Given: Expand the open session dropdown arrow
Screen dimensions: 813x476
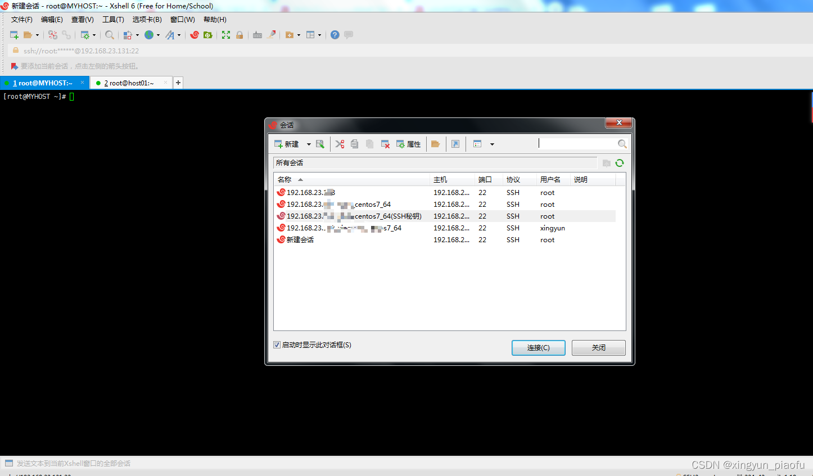Looking at the screenshot, I should pyautogui.click(x=38, y=35).
